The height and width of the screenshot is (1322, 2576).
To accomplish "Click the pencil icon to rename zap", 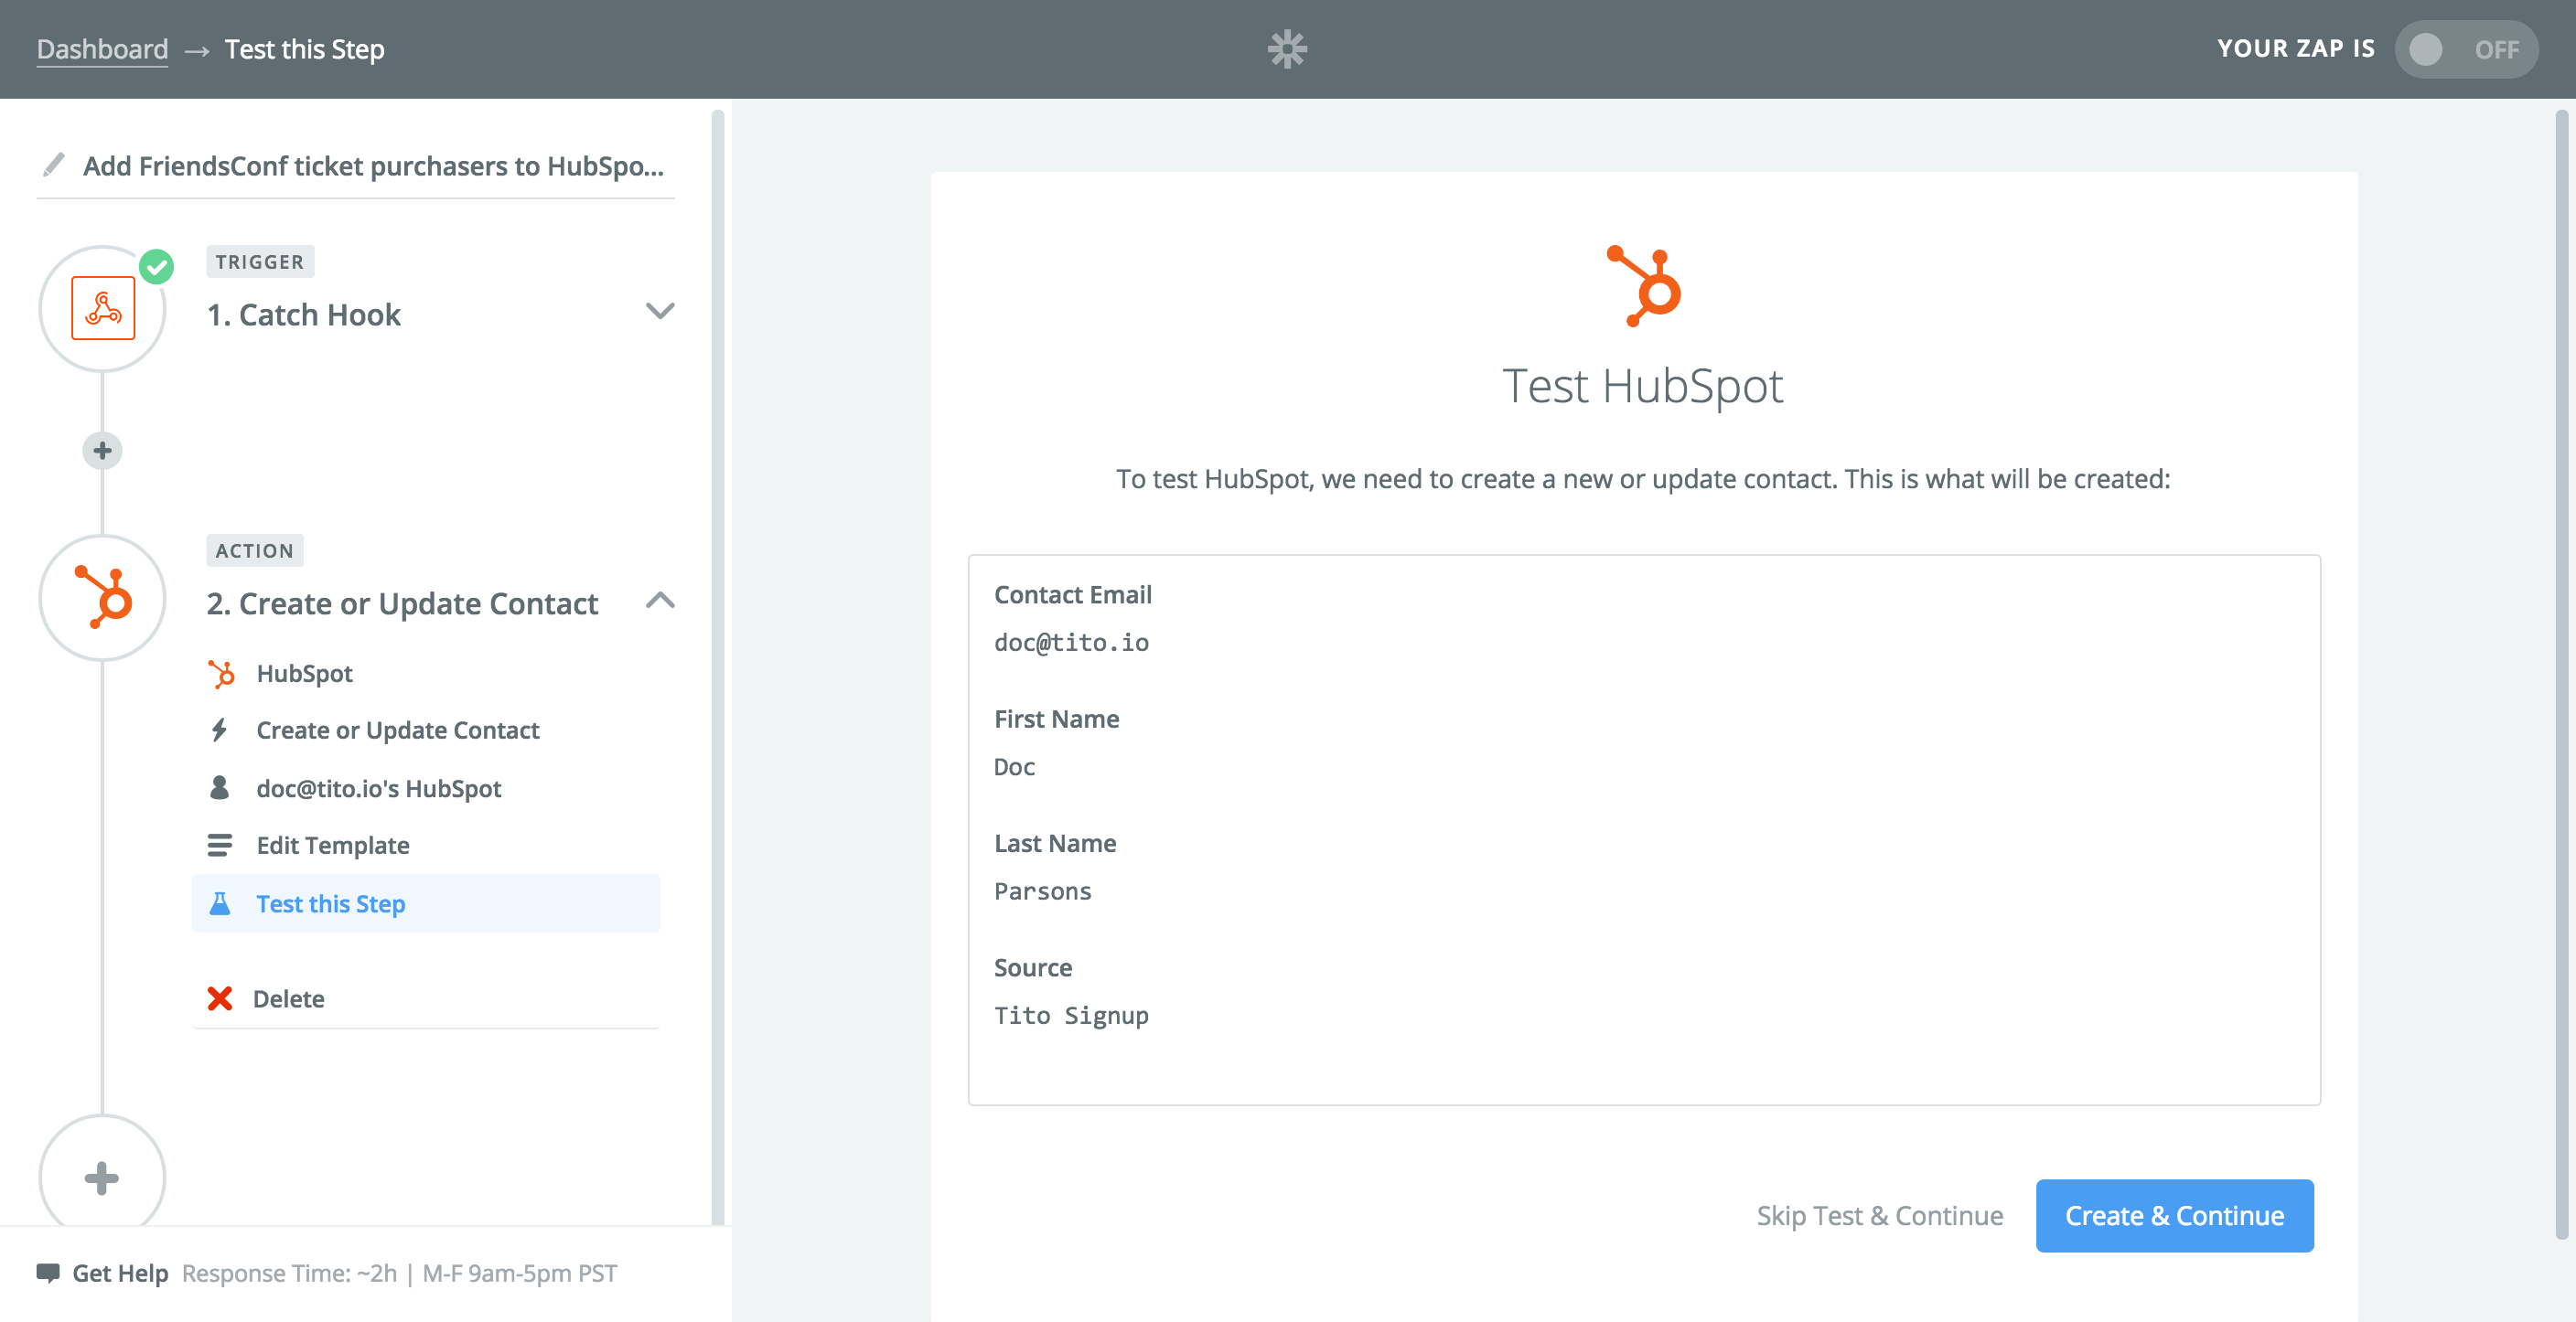I will pos(54,165).
